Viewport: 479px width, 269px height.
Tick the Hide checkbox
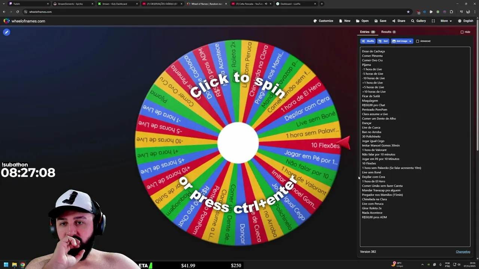[462, 32]
